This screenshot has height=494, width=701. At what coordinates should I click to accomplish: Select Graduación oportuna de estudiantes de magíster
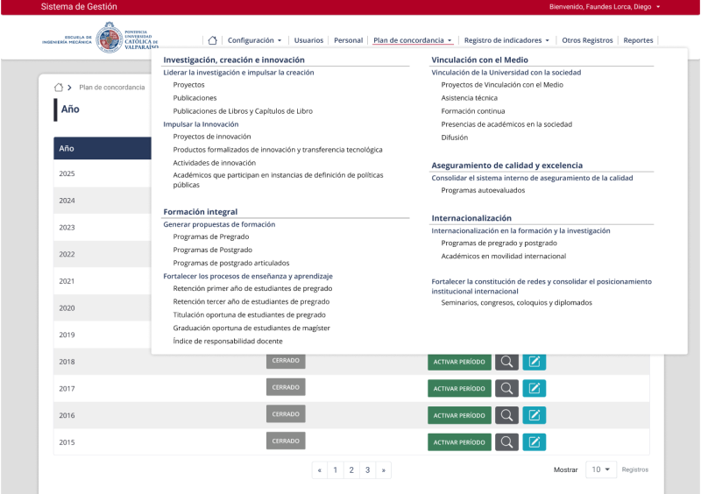pyautogui.click(x=251, y=328)
